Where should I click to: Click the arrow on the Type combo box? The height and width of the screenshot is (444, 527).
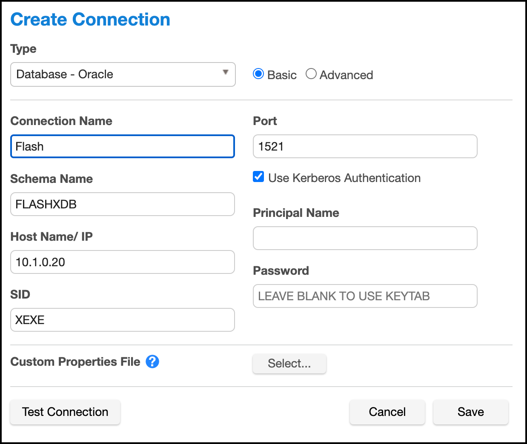[226, 72]
